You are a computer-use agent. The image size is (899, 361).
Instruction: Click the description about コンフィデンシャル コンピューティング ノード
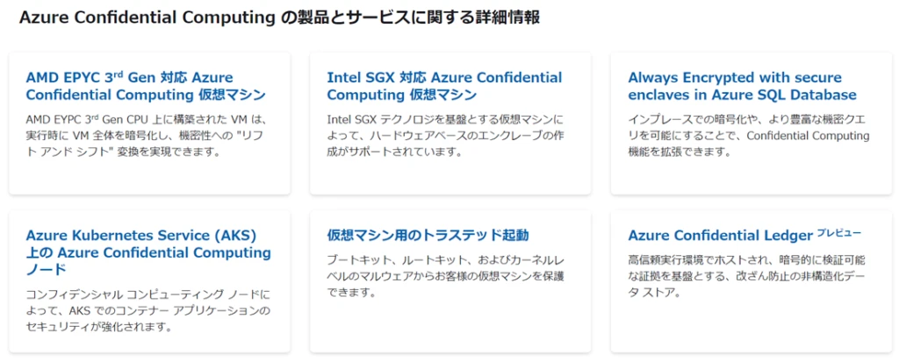(x=148, y=310)
